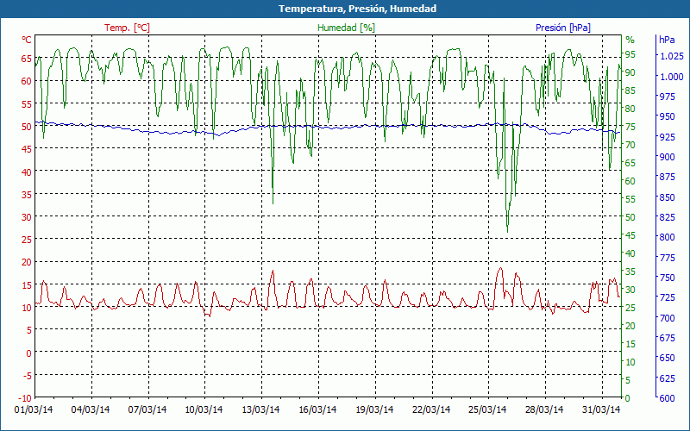
Task: Click the green humidity axis value 20
Action: [x=630, y=326]
